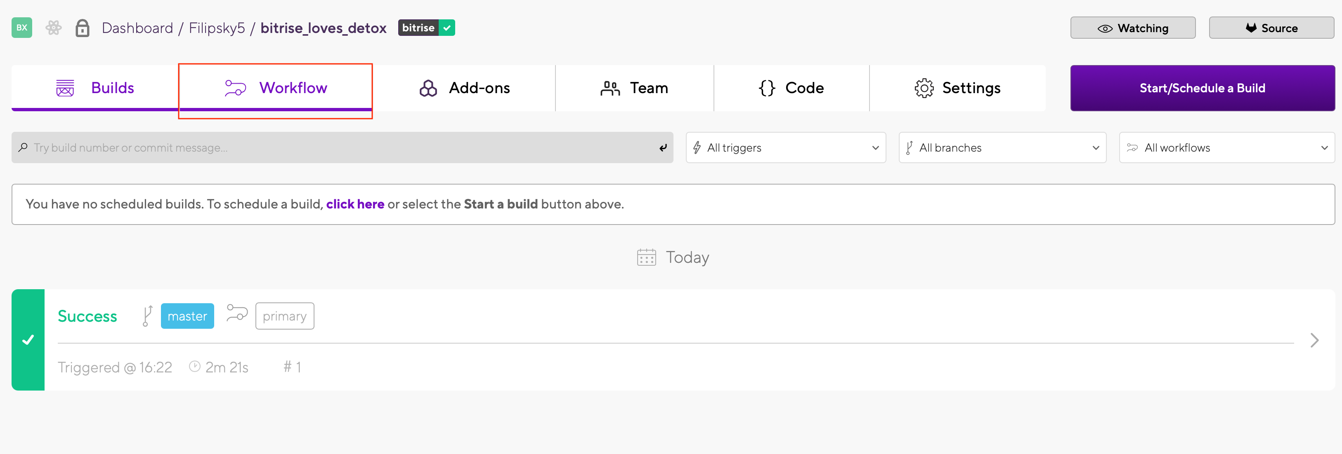Image resolution: width=1342 pixels, height=454 pixels.
Task: Open the Team tab
Action: [635, 88]
